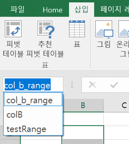Click the name box with col_b_range
The width and height of the screenshot is (129, 144).
[33, 85]
